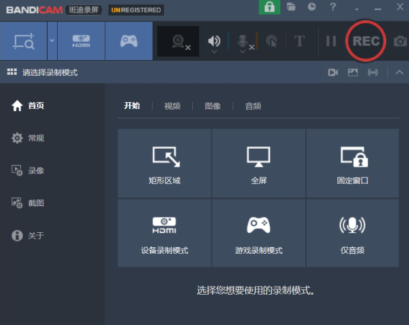
Task: Click the text overlay T icon
Action: tap(299, 41)
